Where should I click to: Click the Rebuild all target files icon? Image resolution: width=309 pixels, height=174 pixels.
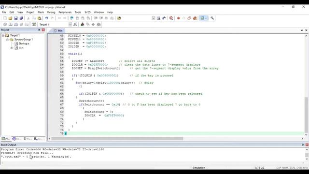[16, 25]
